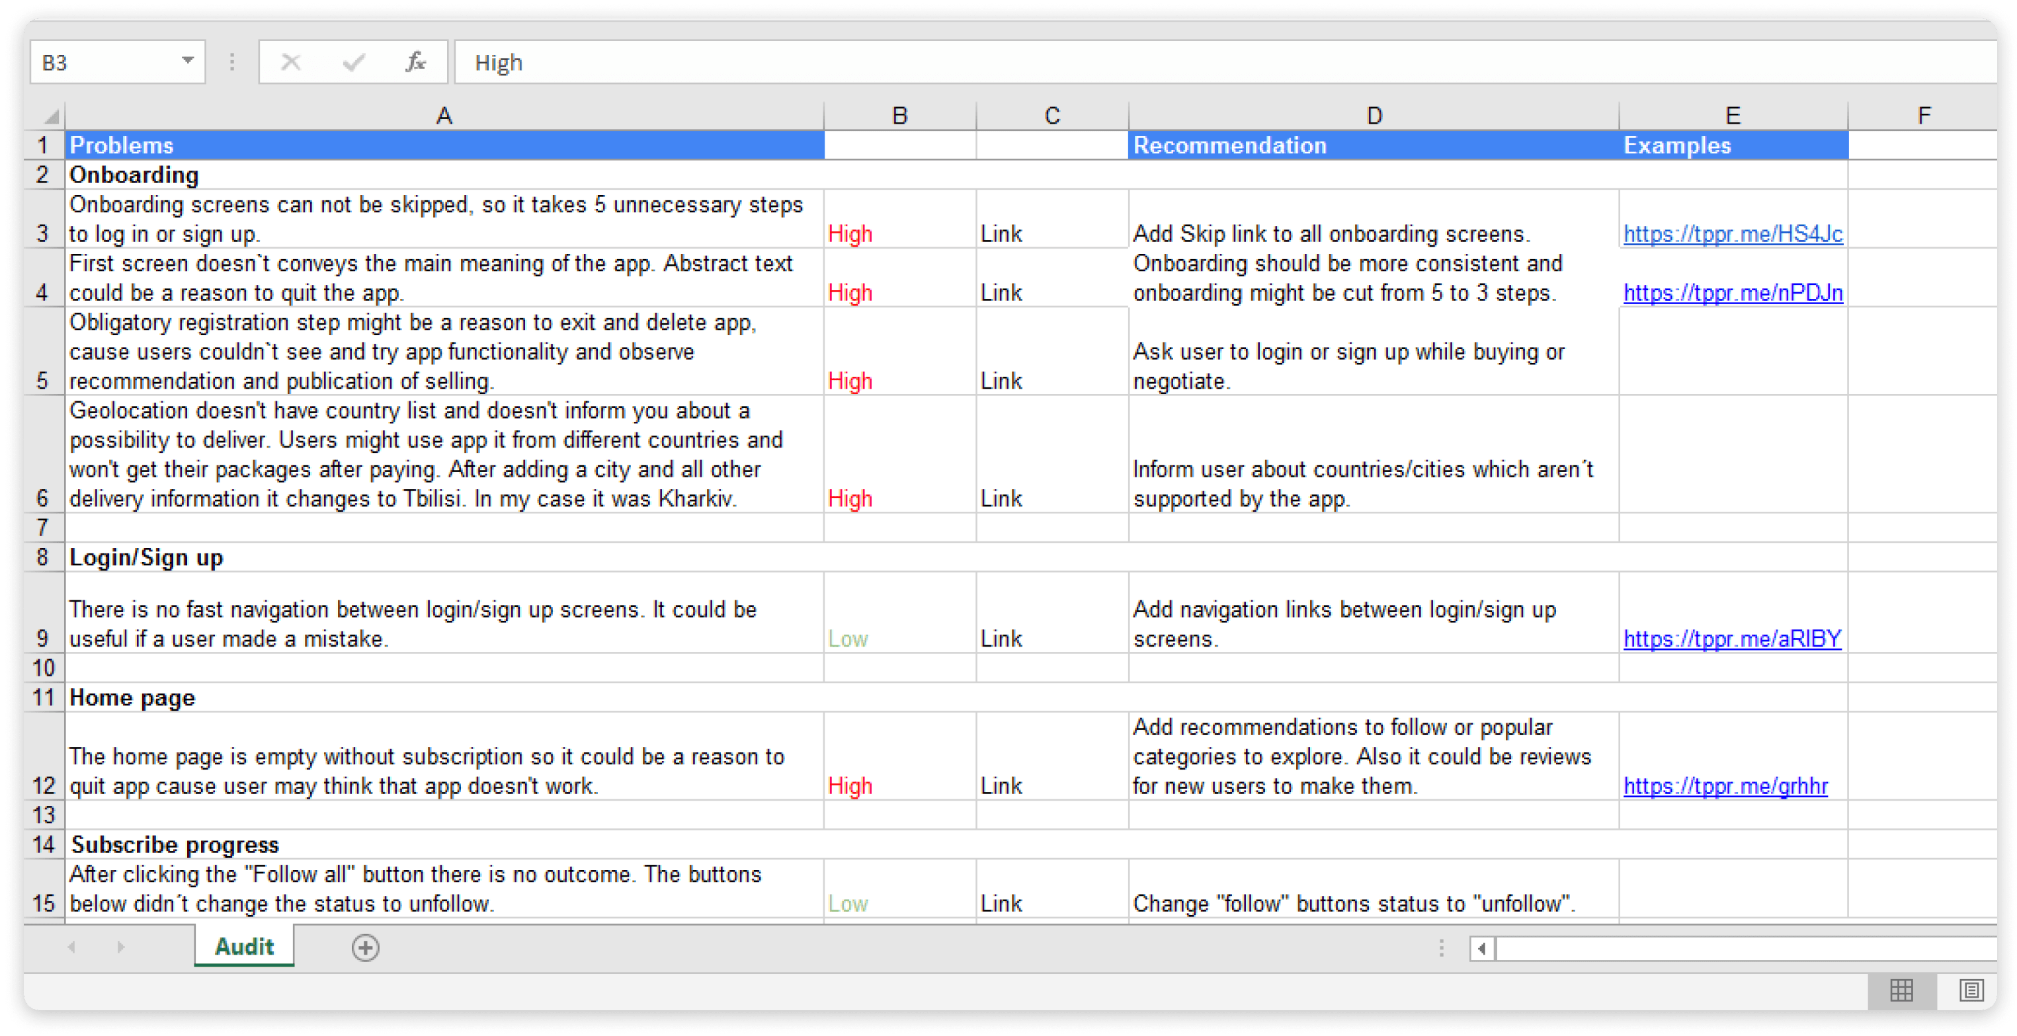The width and height of the screenshot is (2017, 1036).
Task: Click next sheet navigation arrow
Action: [x=120, y=947]
